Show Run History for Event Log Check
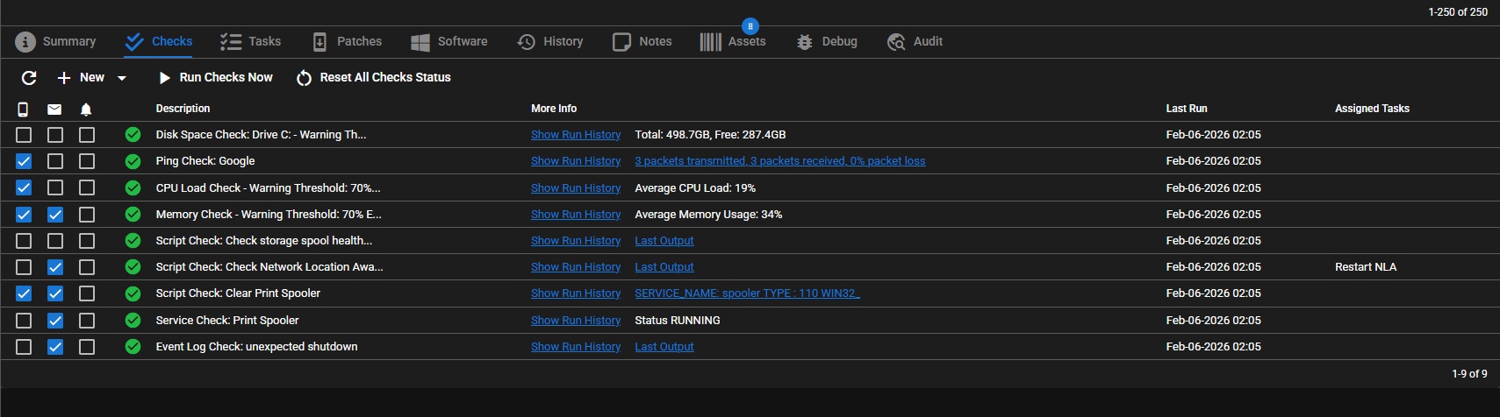This screenshot has width=1500, height=417. tap(576, 346)
